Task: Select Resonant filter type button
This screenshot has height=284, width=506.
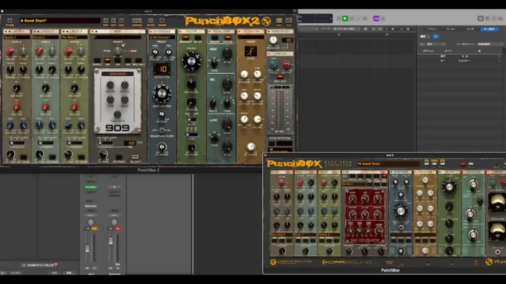Action: [x=185, y=38]
